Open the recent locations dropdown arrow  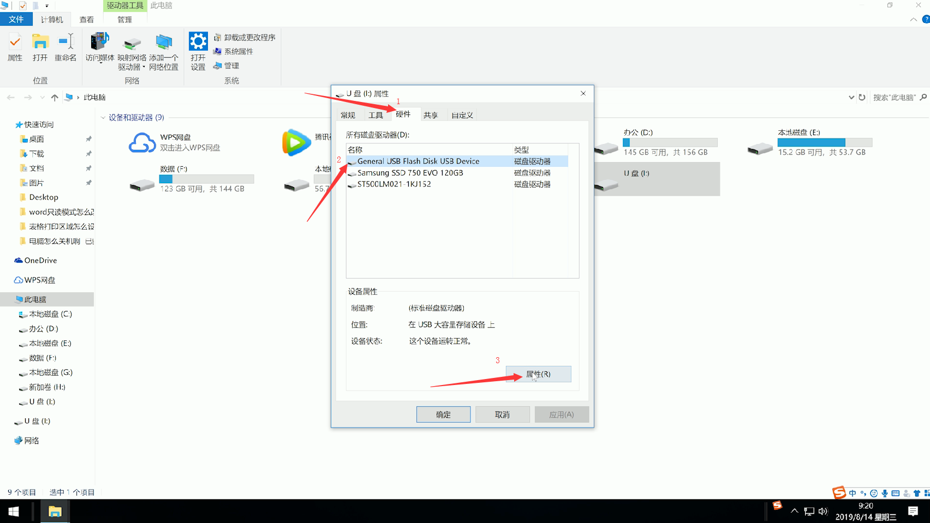(42, 98)
